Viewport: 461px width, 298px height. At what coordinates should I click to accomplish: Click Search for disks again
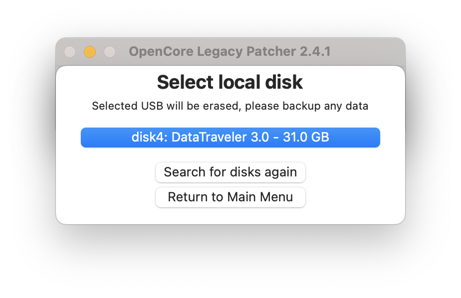pos(230,172)
